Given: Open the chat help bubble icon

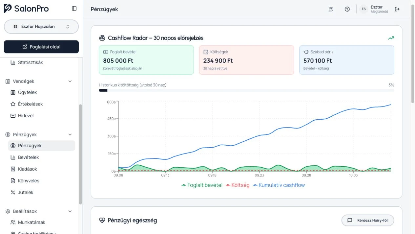Looking at the screenshot, I should tap(331, 9).
